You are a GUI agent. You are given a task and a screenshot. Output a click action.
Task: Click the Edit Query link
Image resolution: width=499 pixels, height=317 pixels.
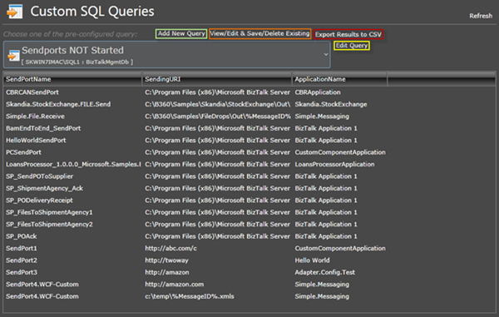[x=352, y=46]
